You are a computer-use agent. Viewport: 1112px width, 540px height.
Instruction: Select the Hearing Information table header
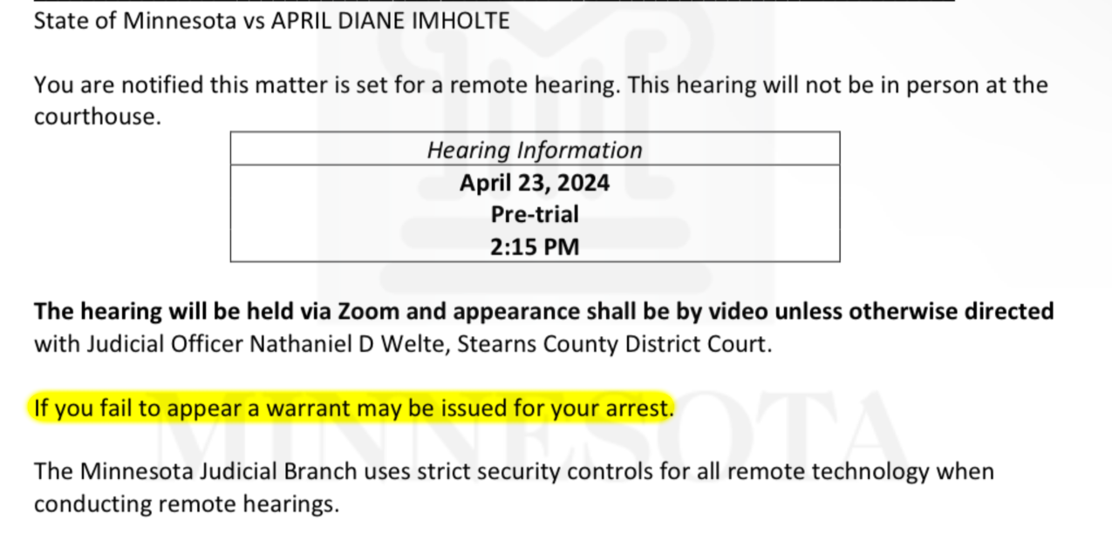point(535,150)
